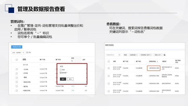Cancel status filter with 取消 button
This screenshot has width=188, height=106.
(x=70, y=79)
